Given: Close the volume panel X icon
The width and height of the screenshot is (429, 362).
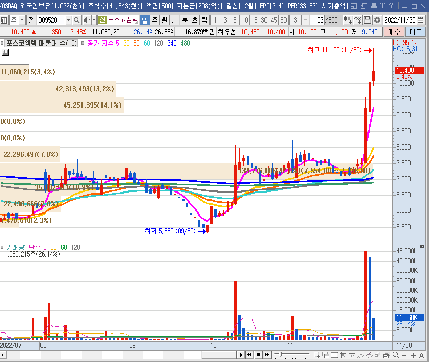Looking at the screenshot, I should (422, 246).
